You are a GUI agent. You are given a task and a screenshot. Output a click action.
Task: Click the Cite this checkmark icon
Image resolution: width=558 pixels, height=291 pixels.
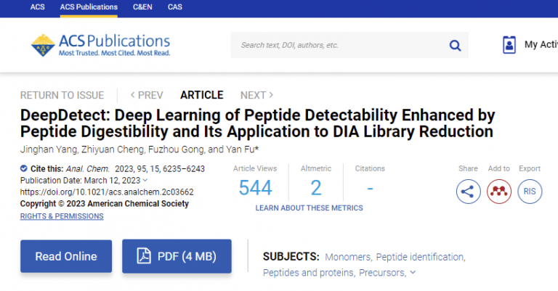click(24, 169)
